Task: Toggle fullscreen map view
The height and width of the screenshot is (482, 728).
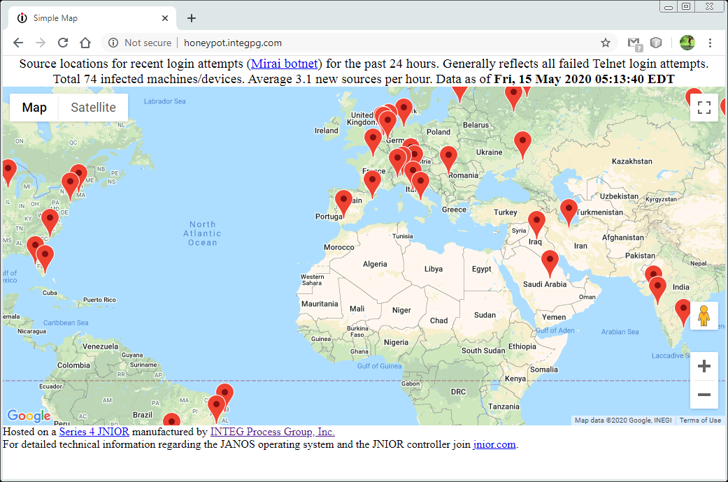Action: (x=704, y=108)
